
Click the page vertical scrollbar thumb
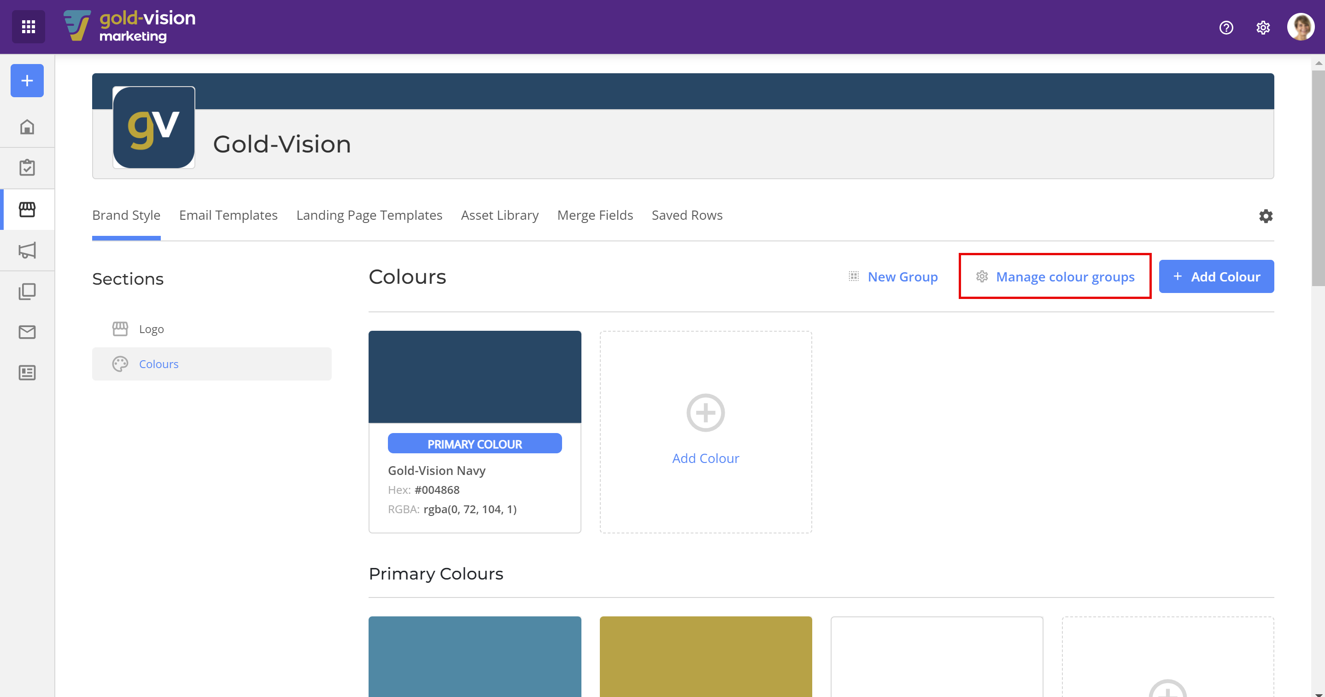pos(1318,178)
